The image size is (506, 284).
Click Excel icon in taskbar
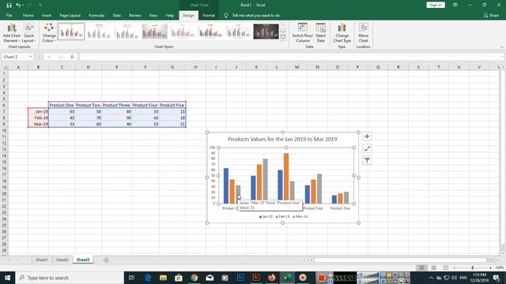287,278
